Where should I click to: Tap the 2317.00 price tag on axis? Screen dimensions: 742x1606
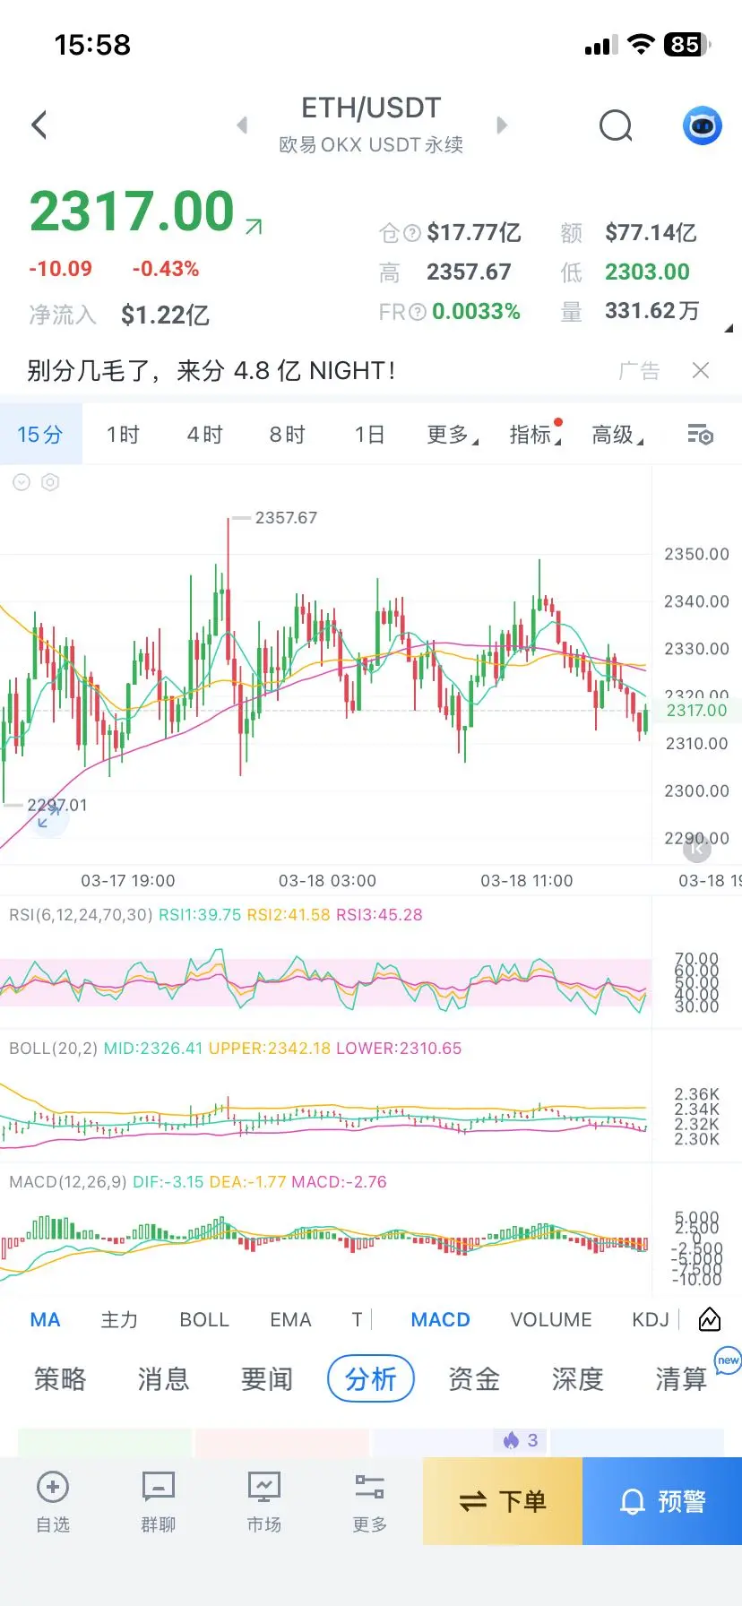pos(696,711)
